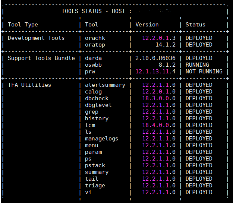Click the 'DEPLOYED' status of triage
The height and width of the screenshot is (203, 233).
[199, 185]
